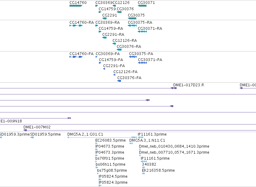Click the CG14760 gene glyph in the gene track
This screenshot has height=187, width=256.
coord(76,6)
